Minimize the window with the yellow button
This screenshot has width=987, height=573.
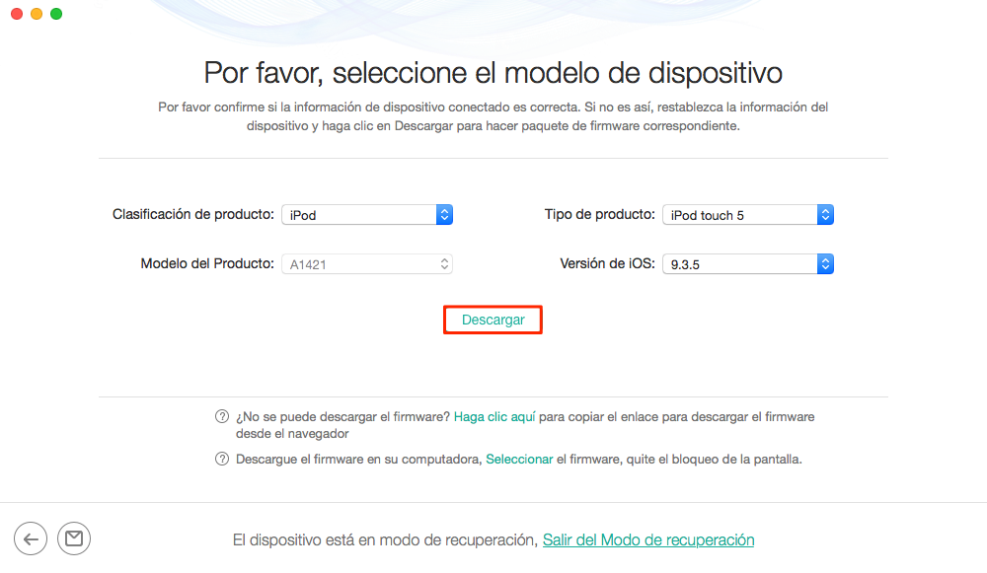(x=37, y=14)
